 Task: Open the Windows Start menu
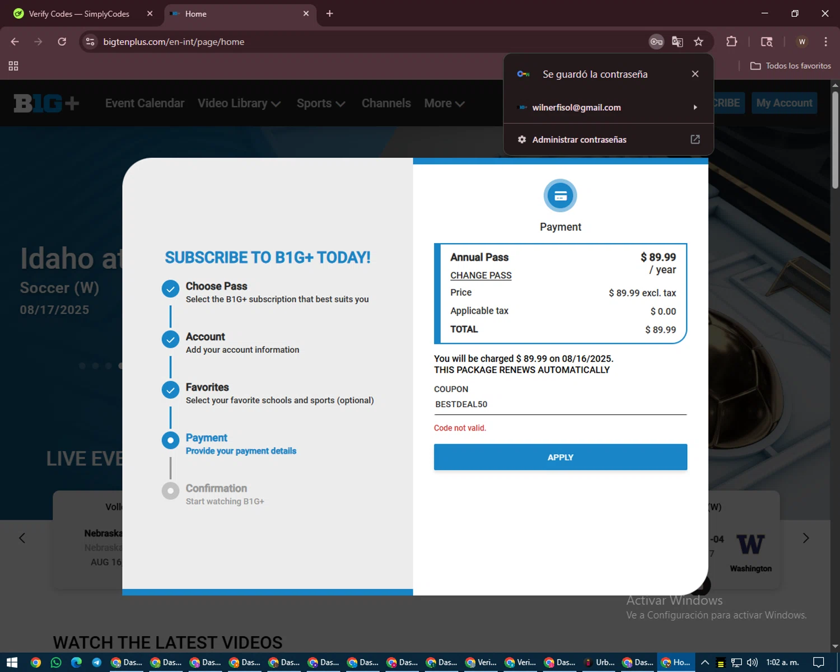[12, 662]
